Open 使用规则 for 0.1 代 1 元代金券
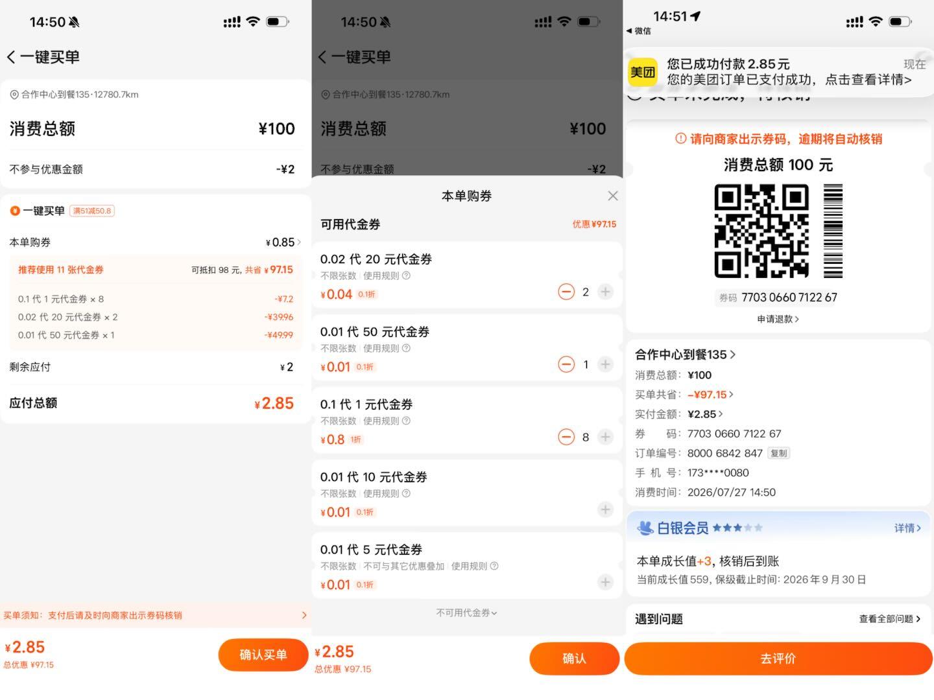Image resolution: width=934 pixels, height=700 pixels. tap(387, 421)
